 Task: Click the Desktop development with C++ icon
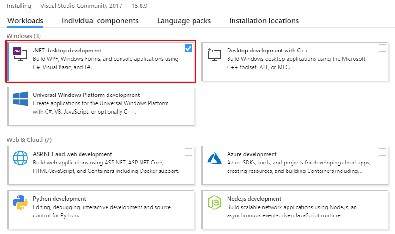pos(214,54)
